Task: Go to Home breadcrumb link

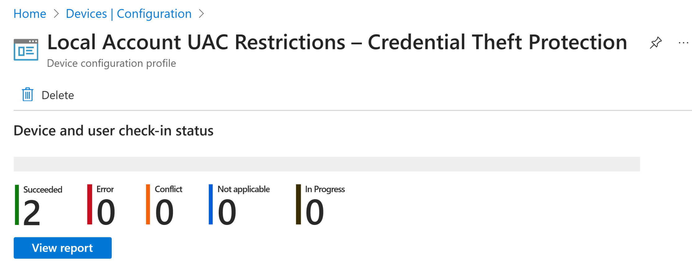Action: coord(30,14)
